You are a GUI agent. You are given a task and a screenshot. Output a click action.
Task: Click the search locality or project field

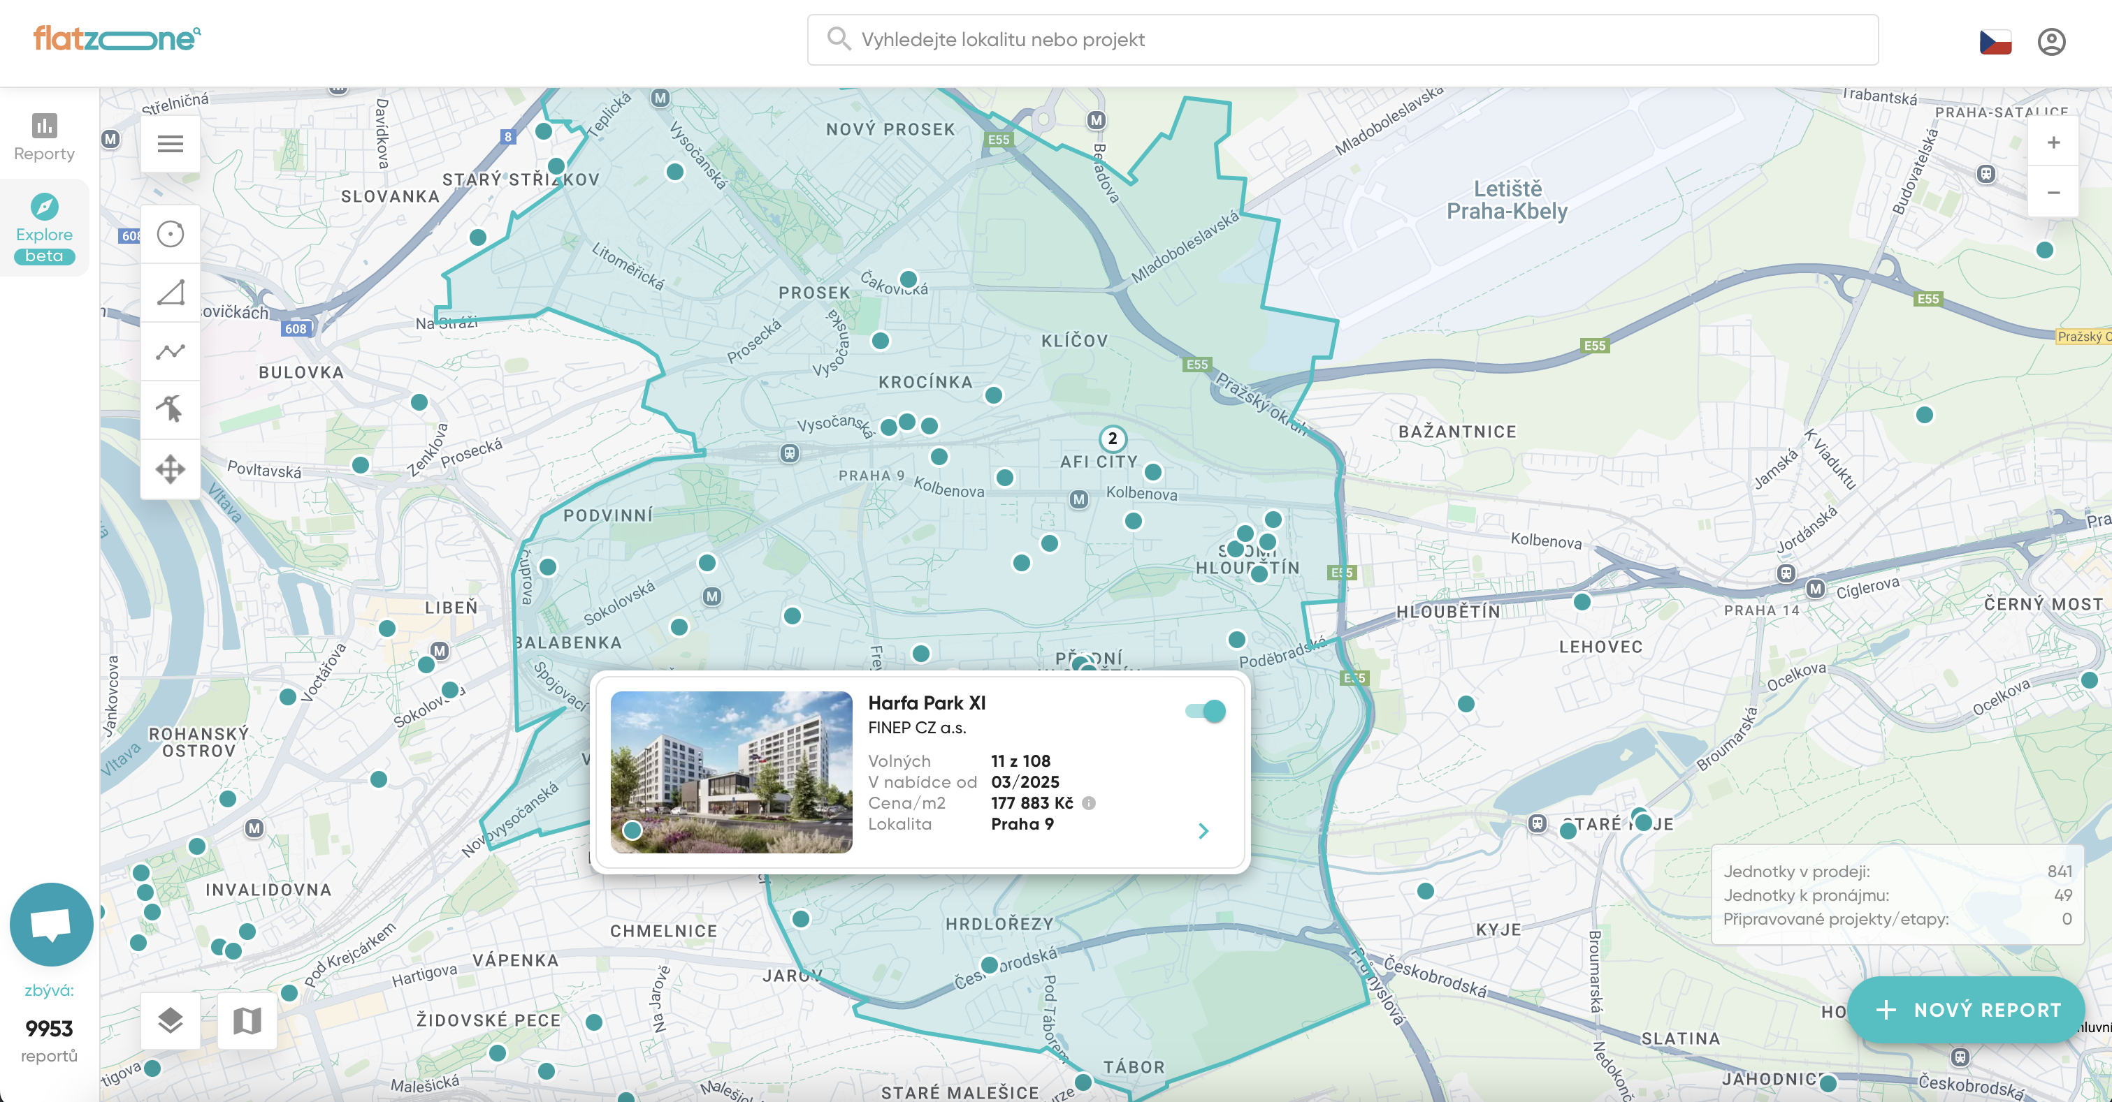click(x=1341, y=39)
